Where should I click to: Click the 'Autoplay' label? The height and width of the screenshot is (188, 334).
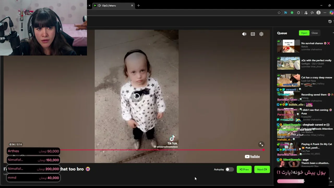point(219,169)
